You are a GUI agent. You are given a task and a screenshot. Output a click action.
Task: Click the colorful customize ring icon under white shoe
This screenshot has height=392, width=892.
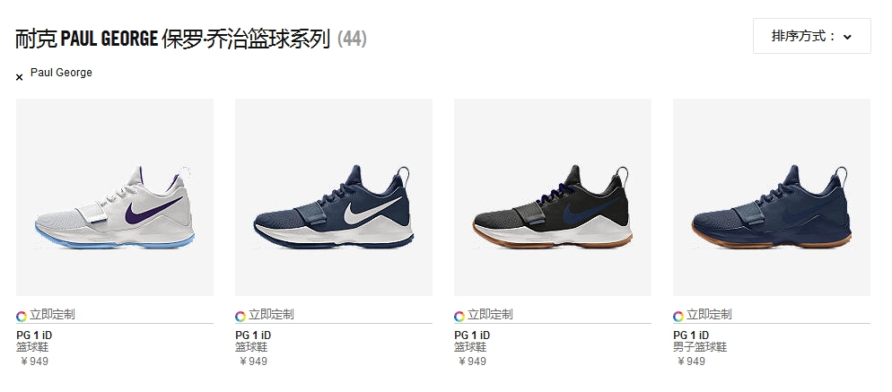(22, 316)
